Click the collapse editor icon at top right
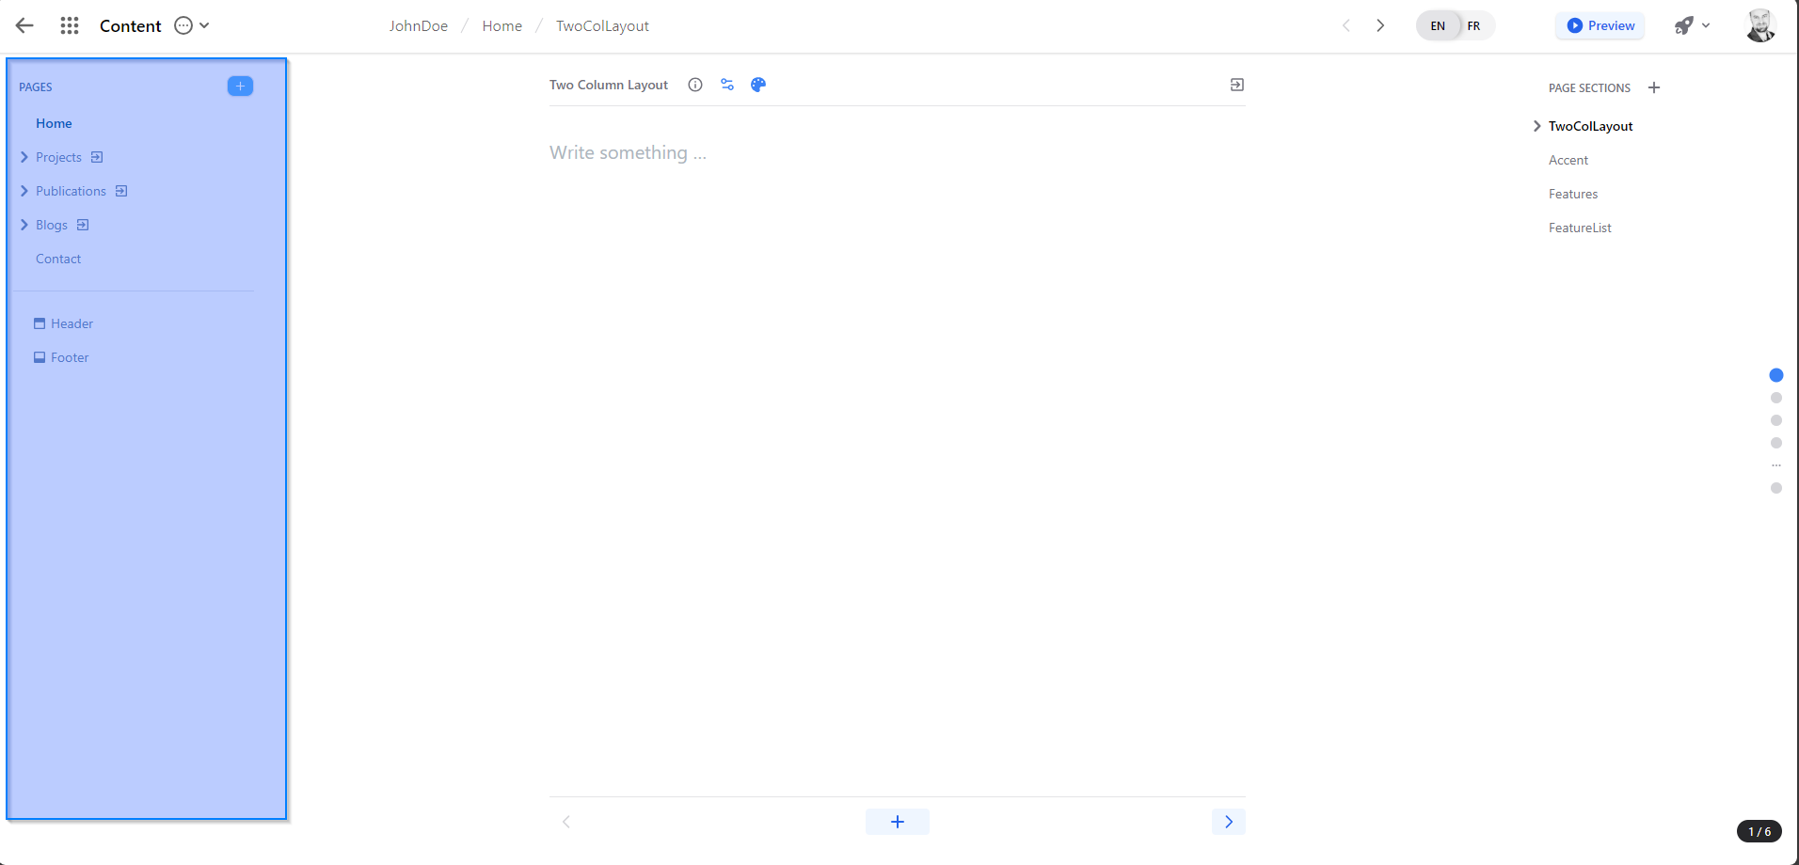Screen dimensions: 1799x865 [1237, 85]
